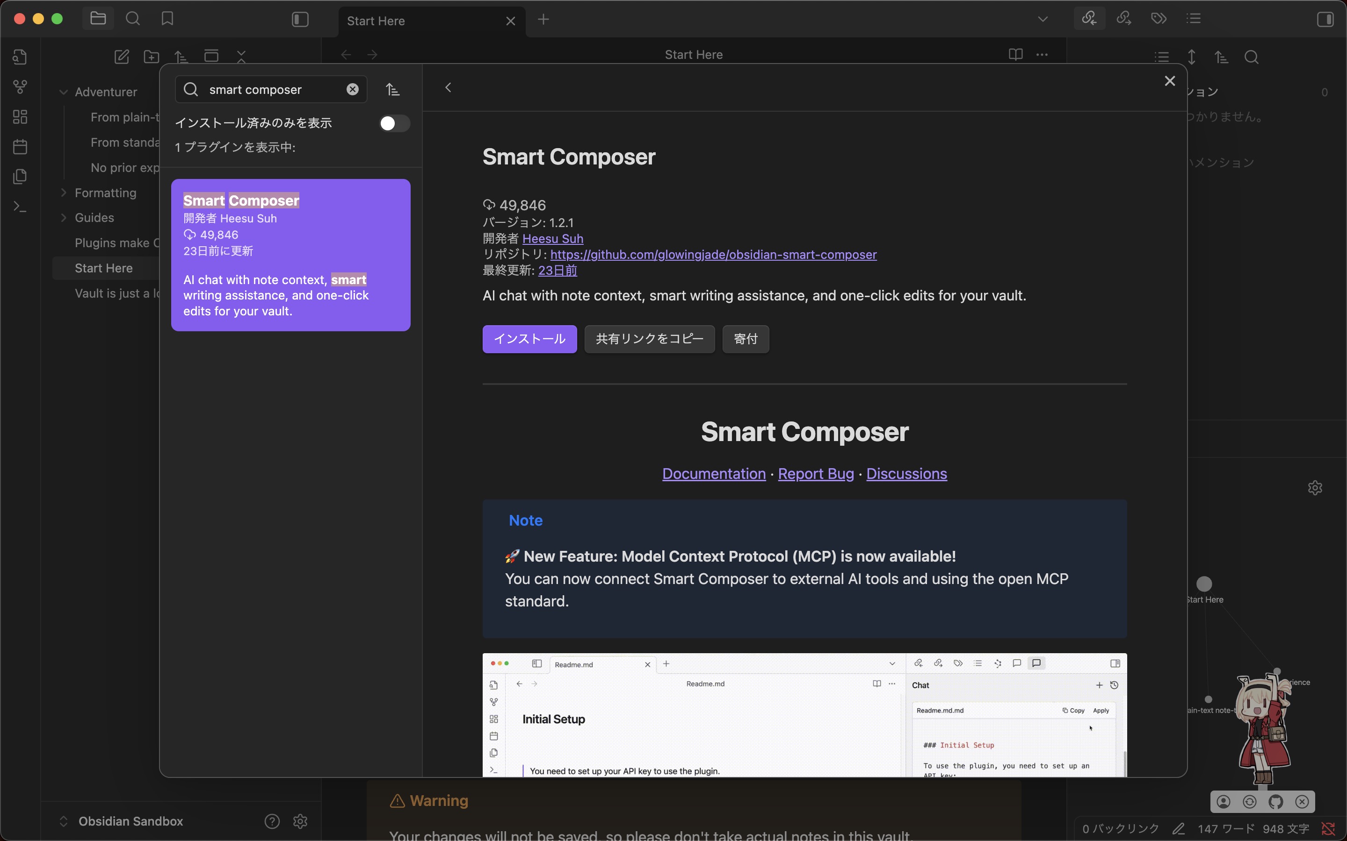Open the canvas icon in left ribbon
Viewport: 1347px width, 841px height.
point(20,117)
